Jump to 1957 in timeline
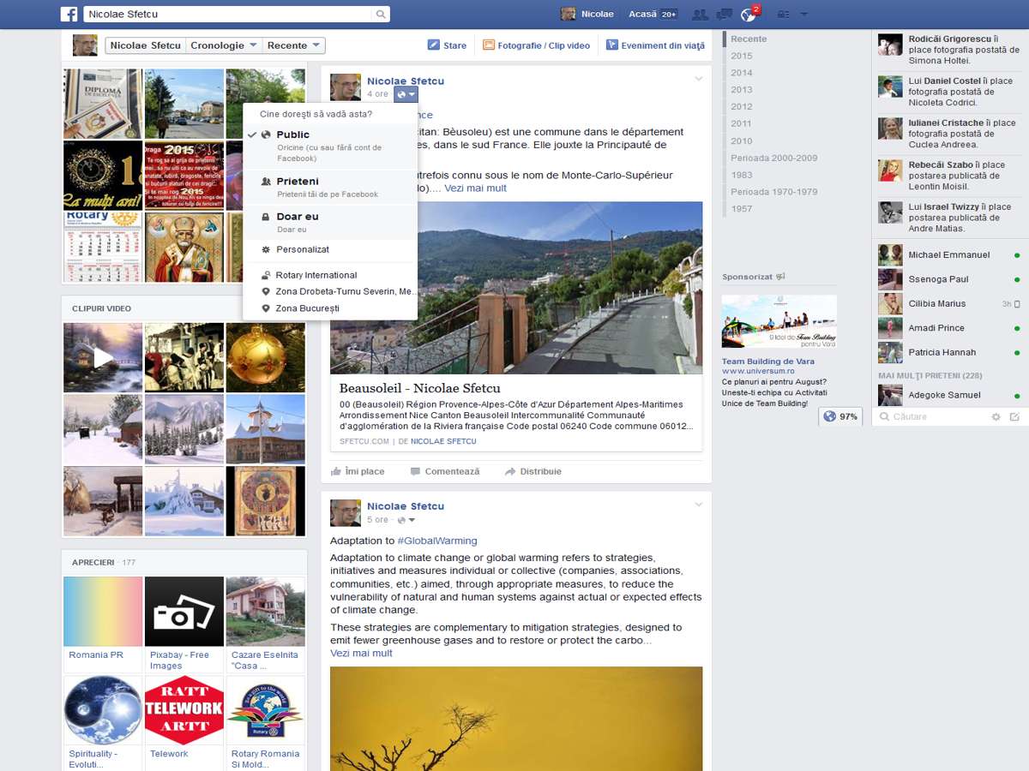This screenshot has height=771, width=1029. point(742,208)
